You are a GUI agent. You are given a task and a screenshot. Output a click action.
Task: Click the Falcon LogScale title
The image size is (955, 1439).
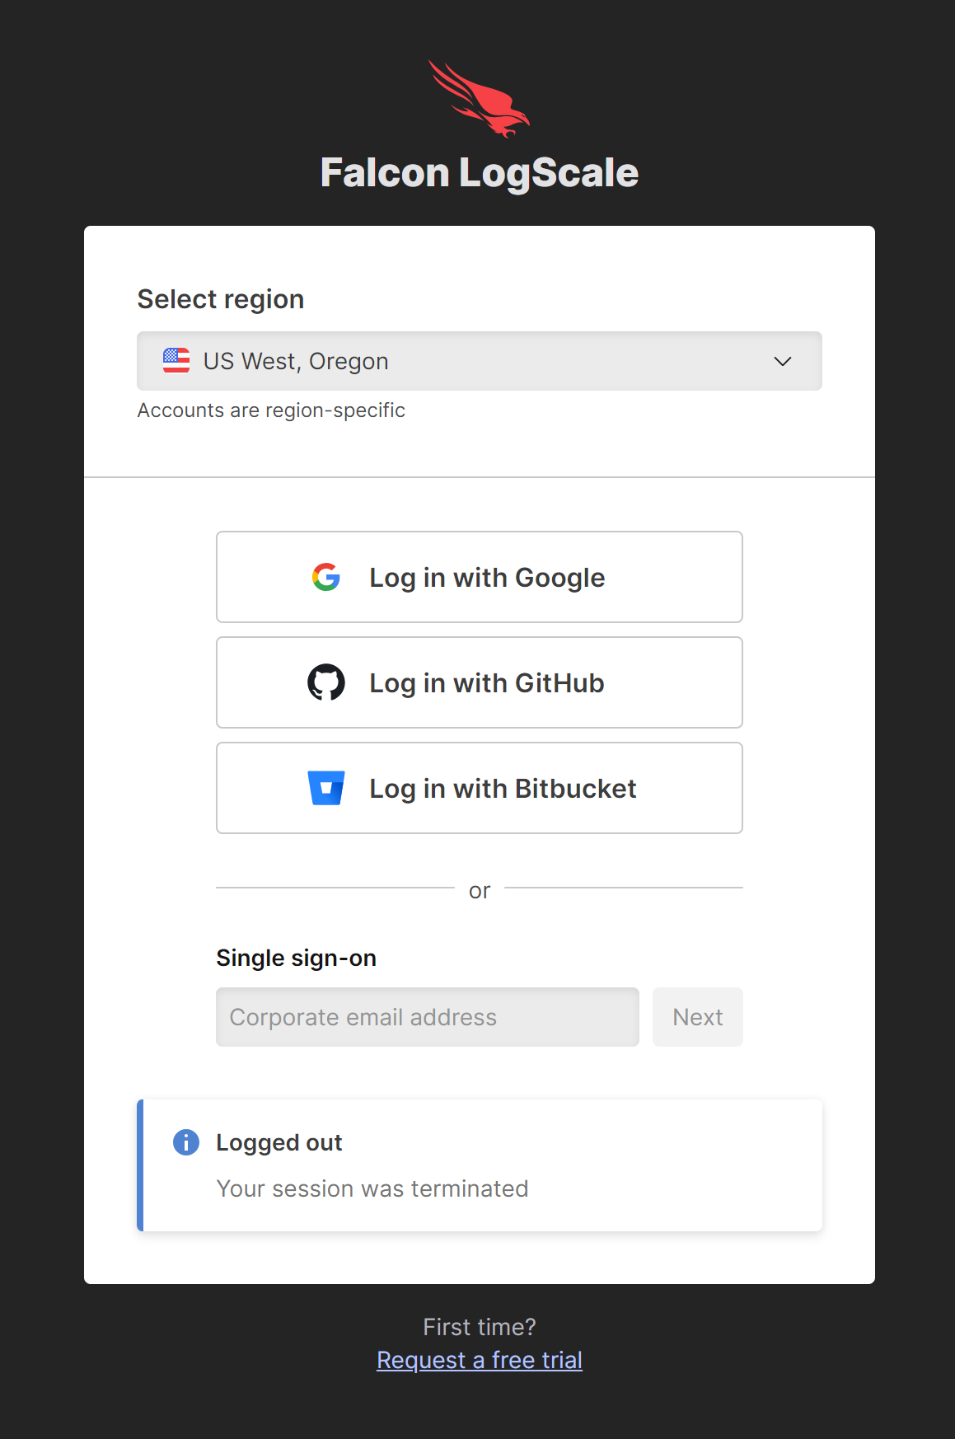click(480, 173)
